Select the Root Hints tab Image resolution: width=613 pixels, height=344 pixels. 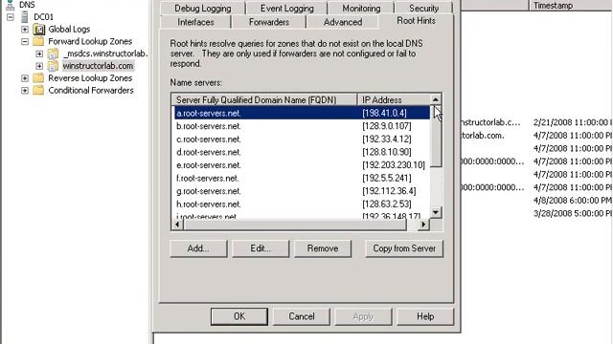[416, 21]
